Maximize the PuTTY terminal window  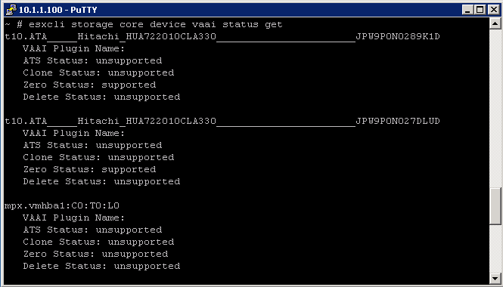tap(480, 10)
